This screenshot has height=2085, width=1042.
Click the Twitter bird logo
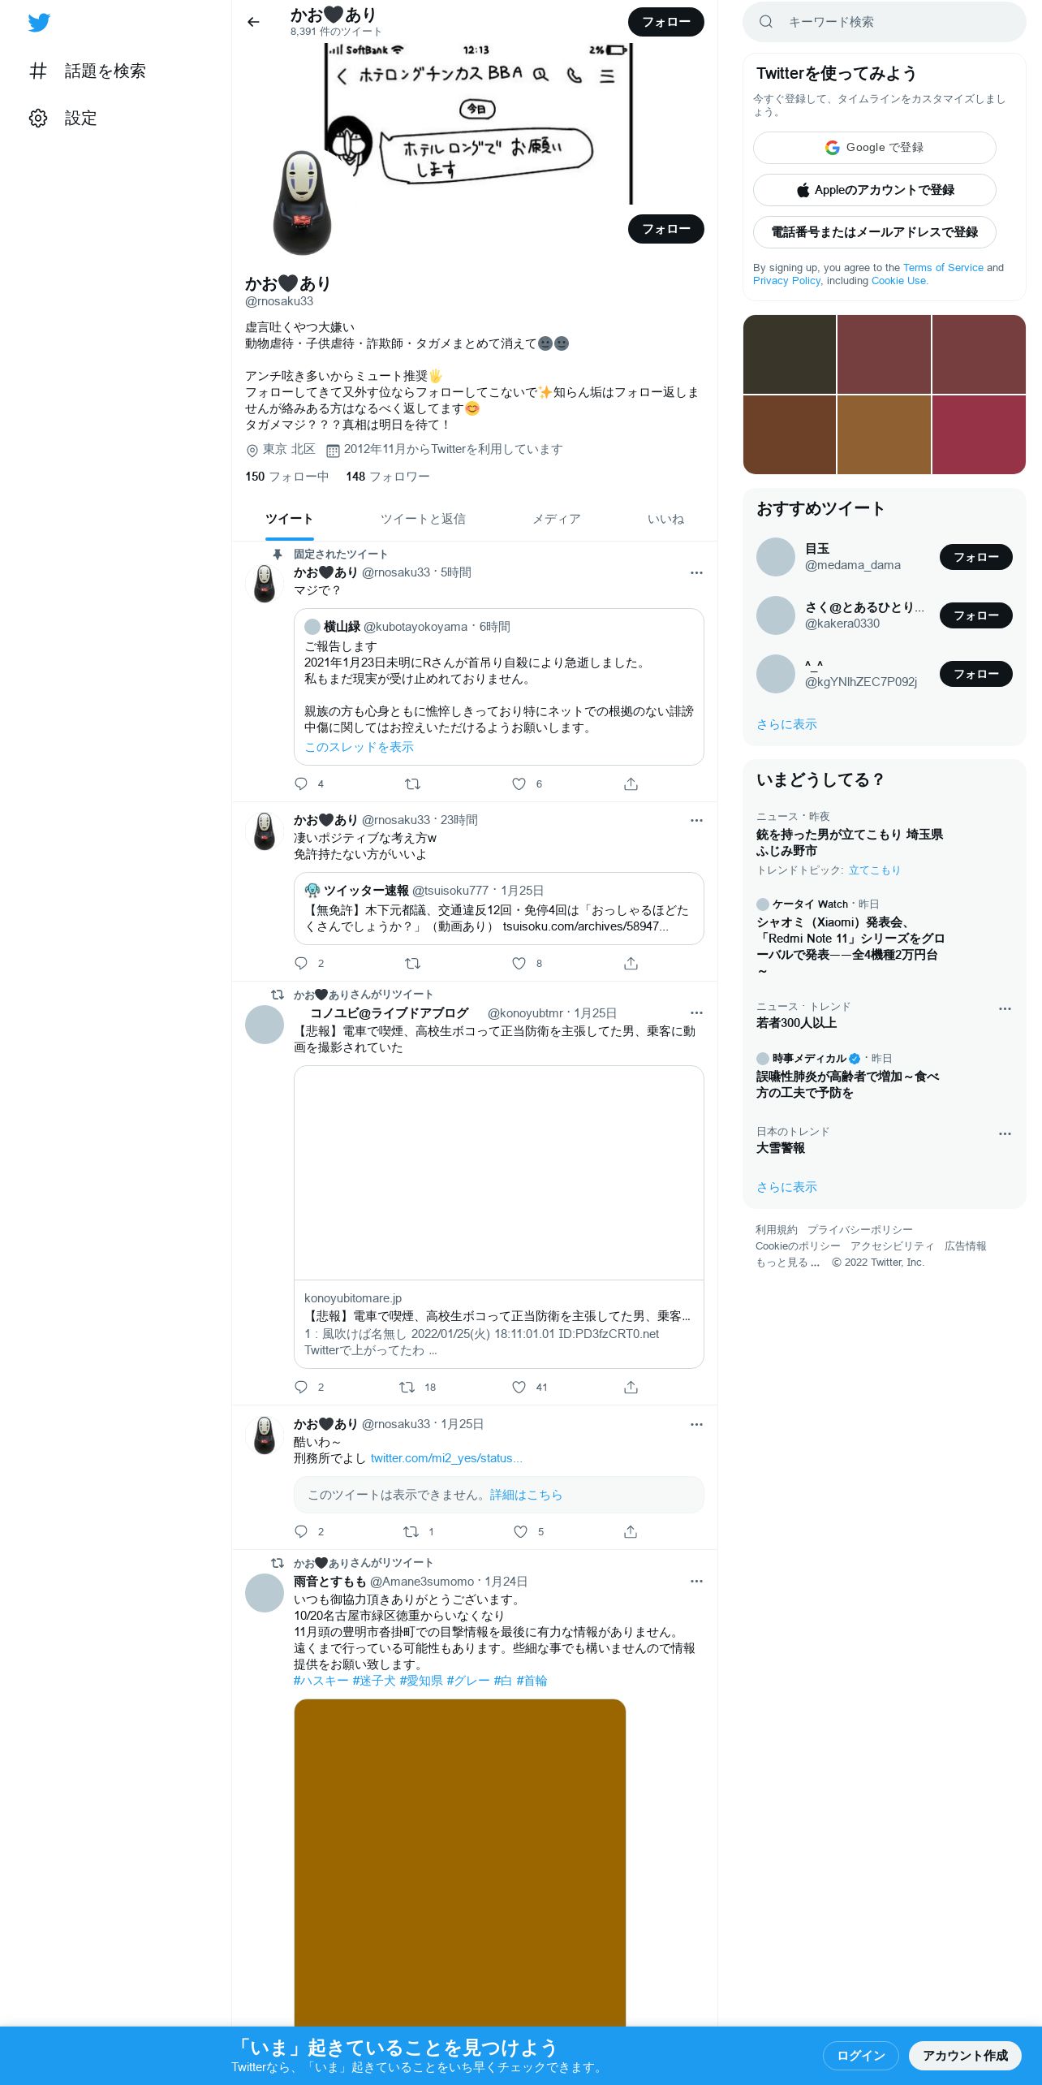pyautogui.click(x=39, y=23)
